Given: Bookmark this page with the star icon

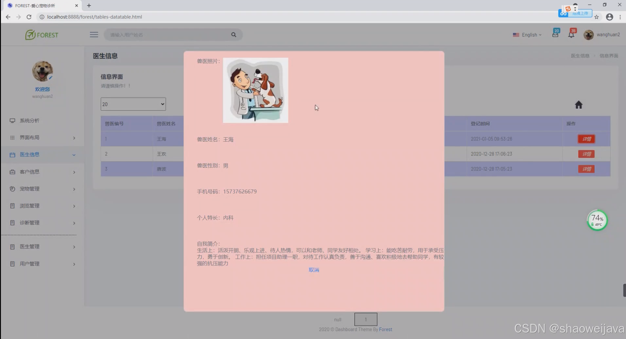Looking at the screenshot, I should click(x=596, y=17).
